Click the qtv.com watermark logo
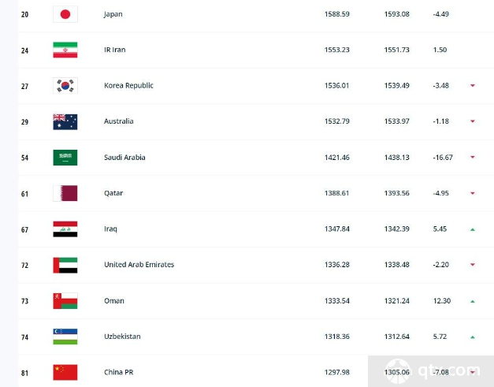This screenshot has height=387, width=494. (x=433, y=371)
